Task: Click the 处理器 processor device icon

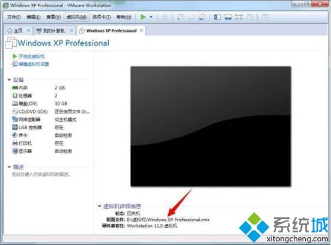Action: click(x=15, y=95)
